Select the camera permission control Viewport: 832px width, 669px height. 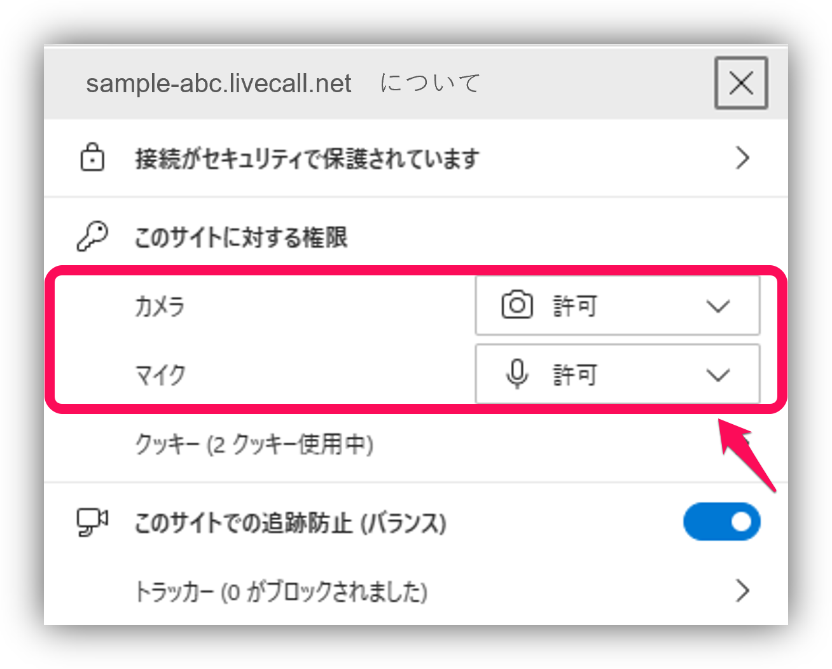(617, 305)
